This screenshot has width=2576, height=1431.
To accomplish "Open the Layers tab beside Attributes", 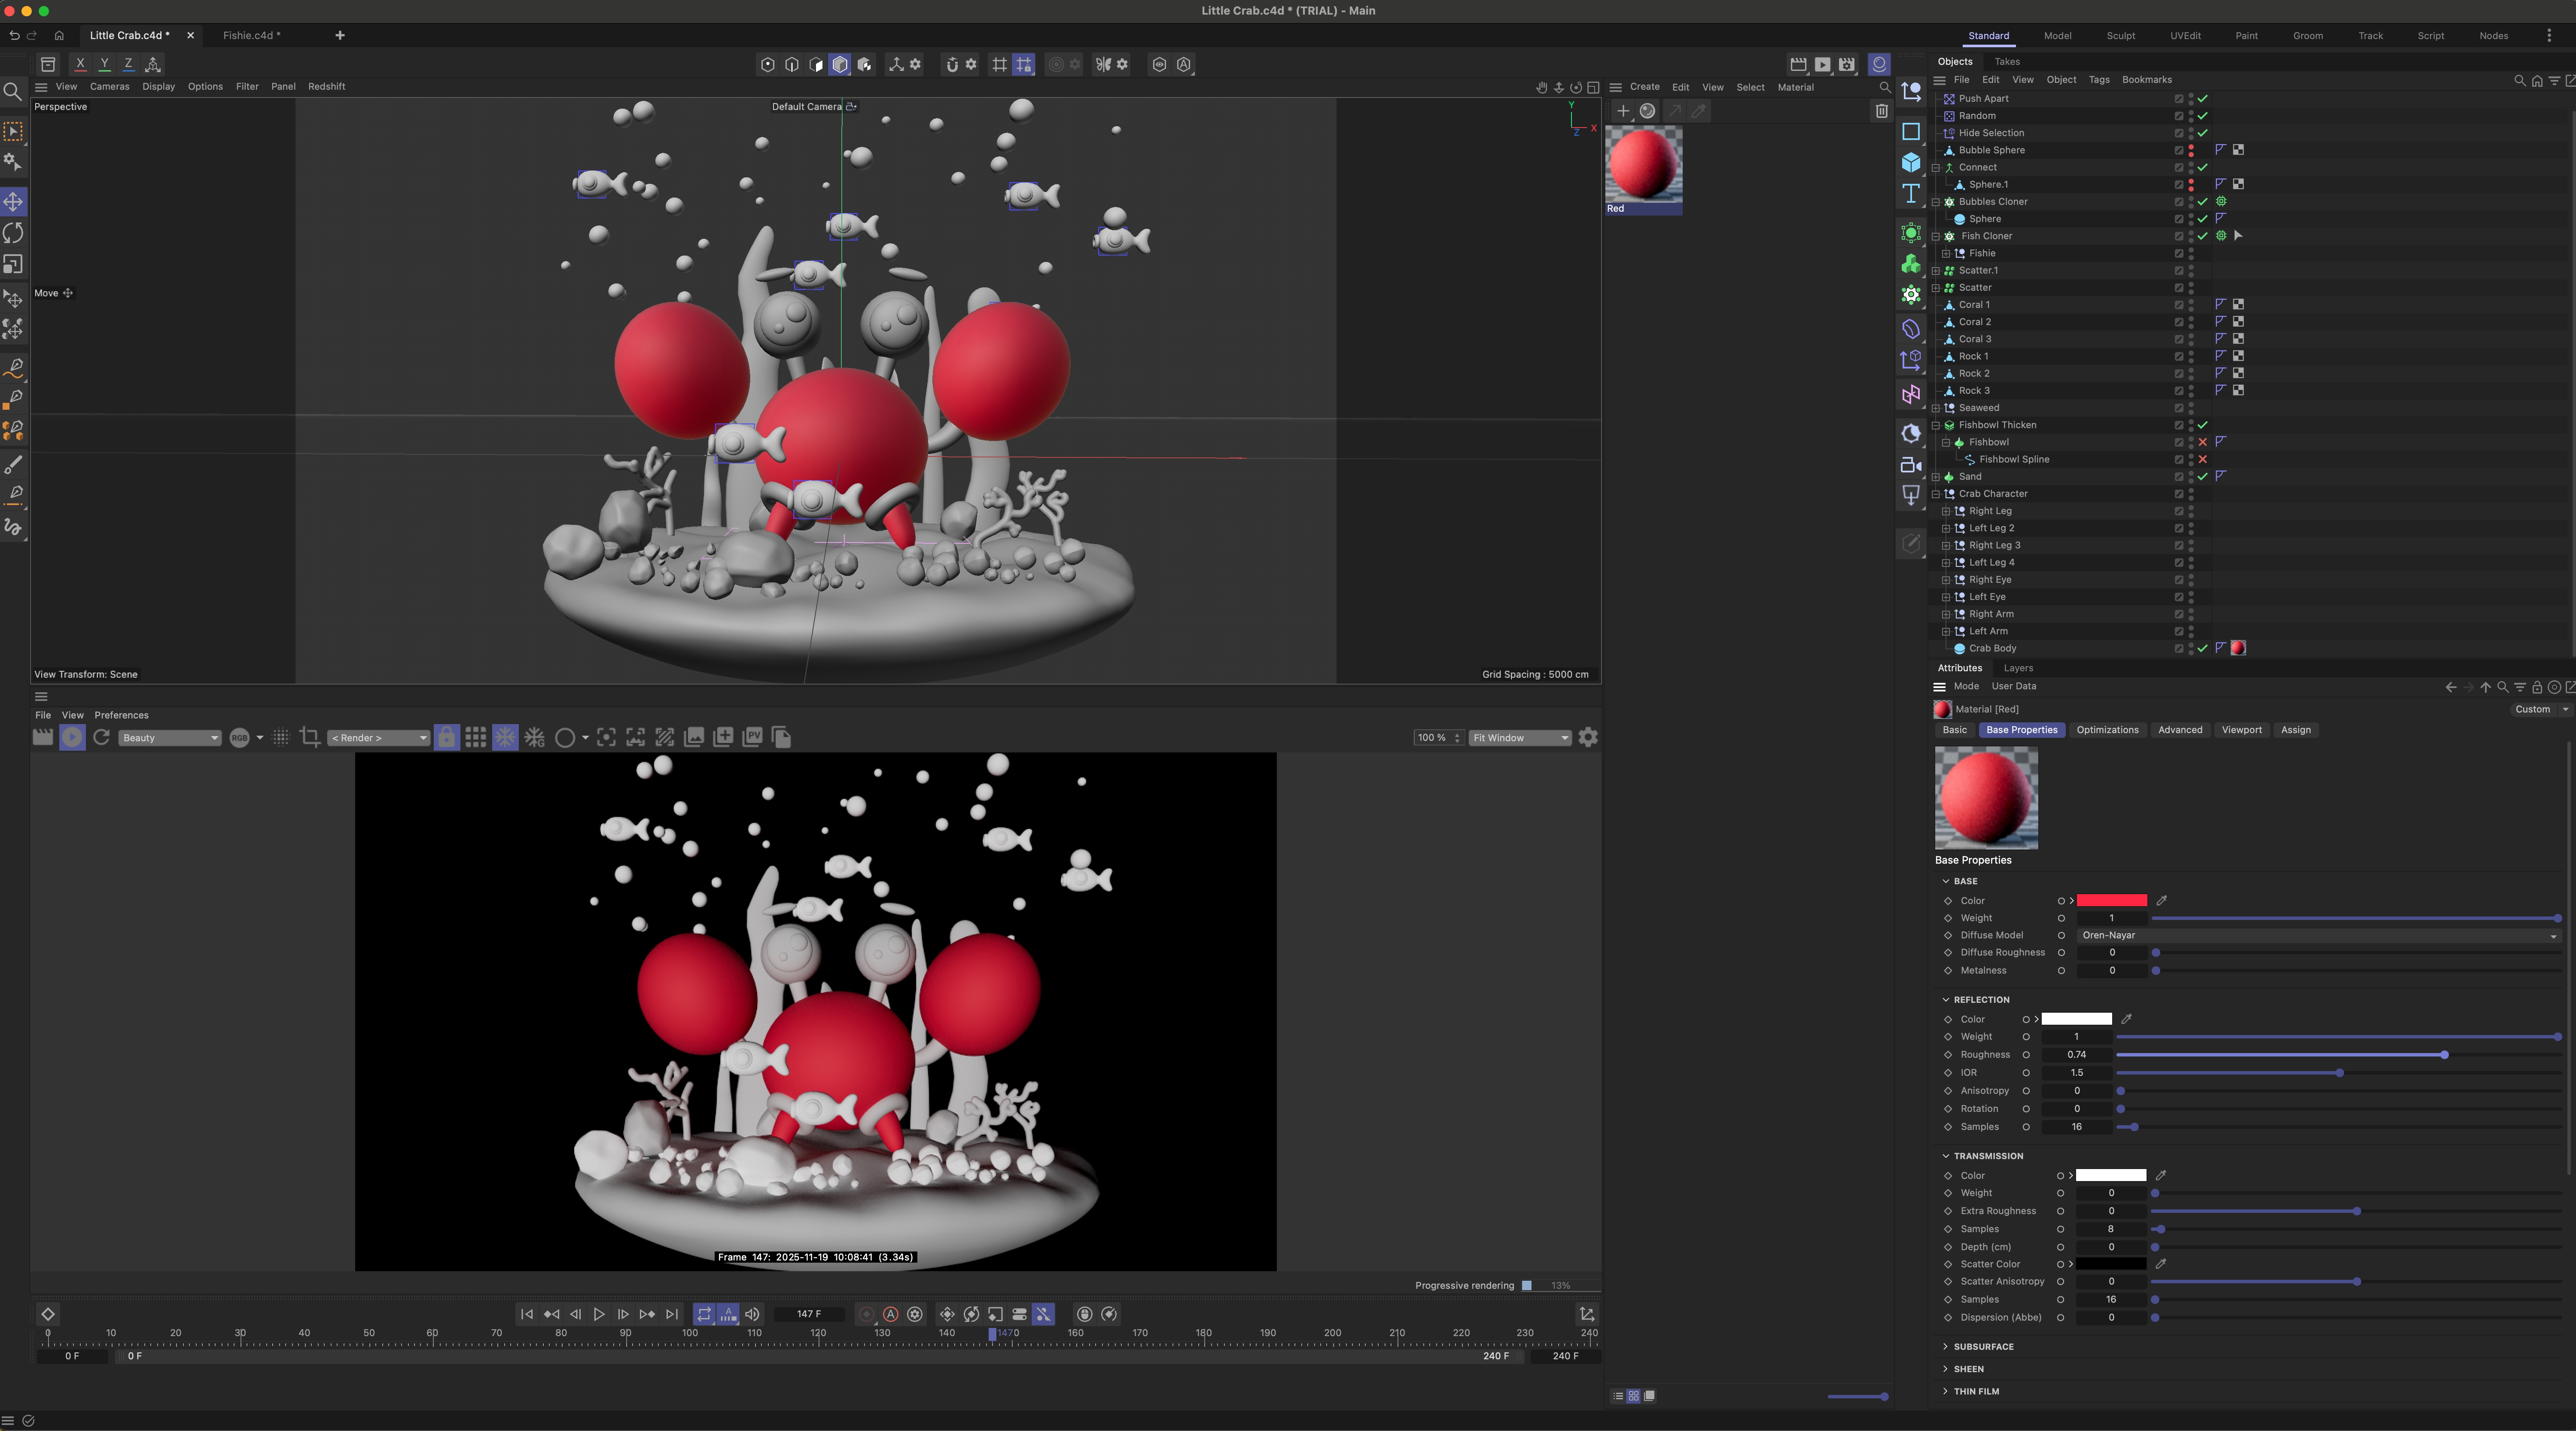I will click(x=2018, y=668).
